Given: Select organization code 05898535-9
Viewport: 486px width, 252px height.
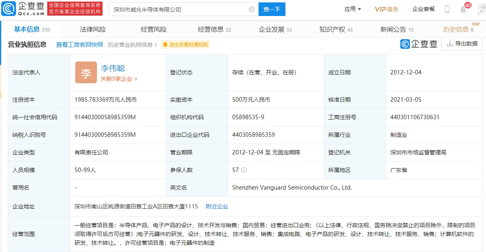Looking at the screenshot, I should pos(248,117).
